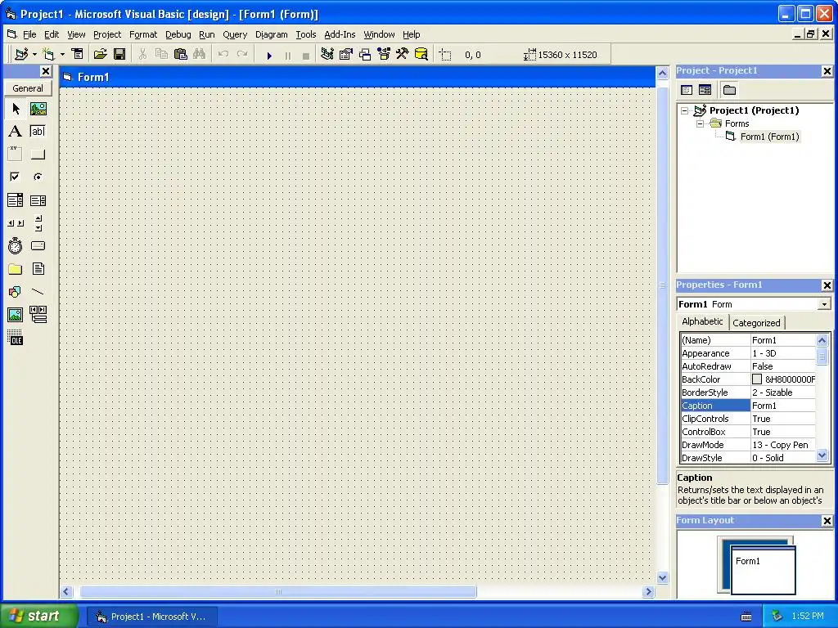The image size is (838, 628).
Task: Open Add Standard EXE Project dropdown arrow
Action: click(x=34, y=54)
